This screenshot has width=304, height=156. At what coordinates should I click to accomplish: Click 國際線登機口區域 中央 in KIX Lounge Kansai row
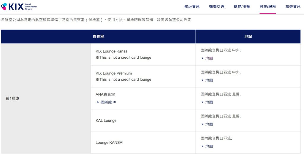point(221,50)
